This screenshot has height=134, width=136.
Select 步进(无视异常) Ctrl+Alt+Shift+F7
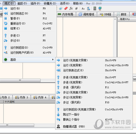[x=94, y=82]
